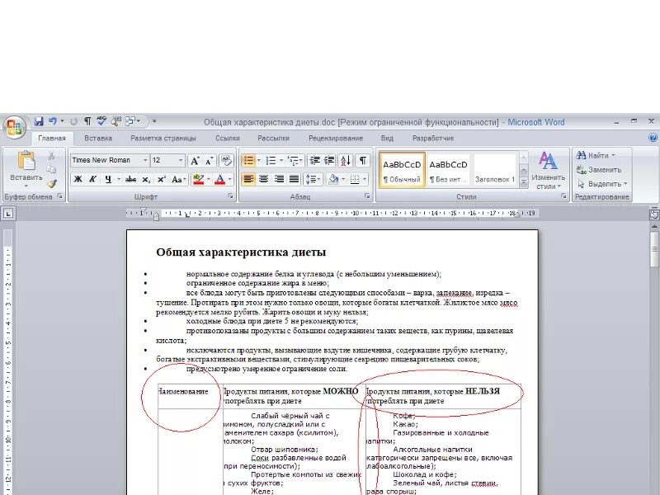Apply the red font color (A) button

click(x=219, y=179)
